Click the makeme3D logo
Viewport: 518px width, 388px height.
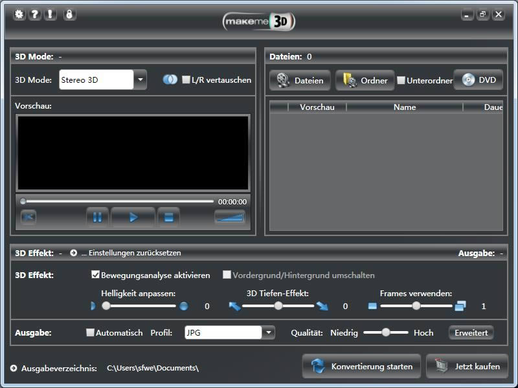(x=259, y=22)
